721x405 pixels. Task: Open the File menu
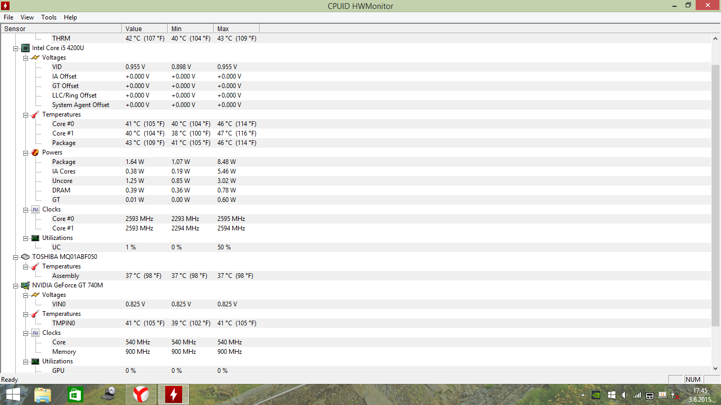pyautogui.click(x=8, y=17)
